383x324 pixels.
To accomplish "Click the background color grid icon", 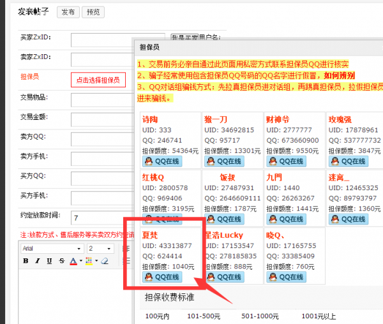I will click(89, 261).
